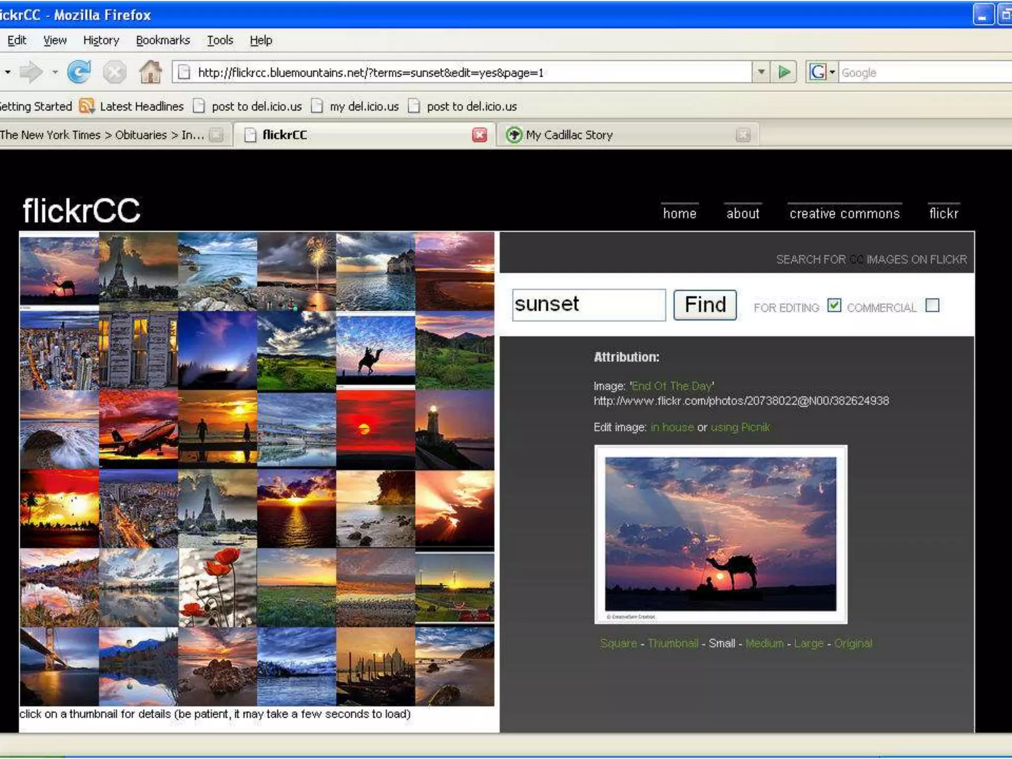Screen dimensions: 1012x759
Task: Select the Medium image size link
Action: click(764, 643)
